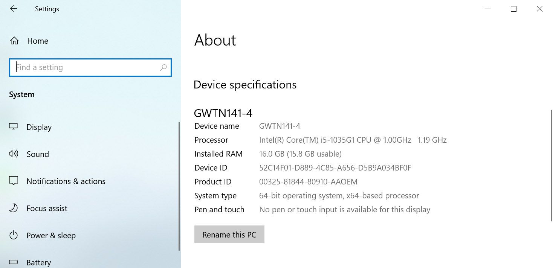Select Device ID value 52C14F01-D889-4C85-A656-D5B9A034BF0F

(335, 168)
